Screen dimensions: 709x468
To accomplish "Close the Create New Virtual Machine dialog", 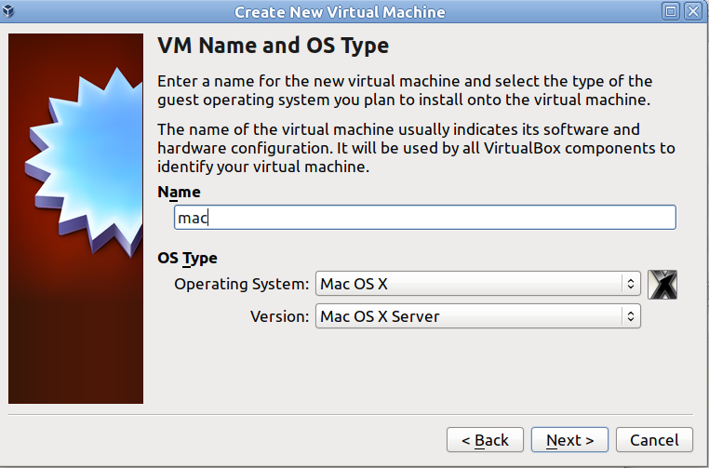I will [693, 12].
